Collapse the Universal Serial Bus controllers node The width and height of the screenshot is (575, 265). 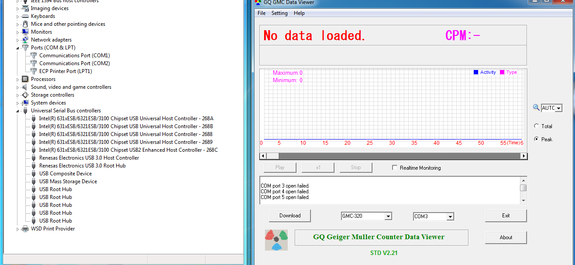(18, 111)
